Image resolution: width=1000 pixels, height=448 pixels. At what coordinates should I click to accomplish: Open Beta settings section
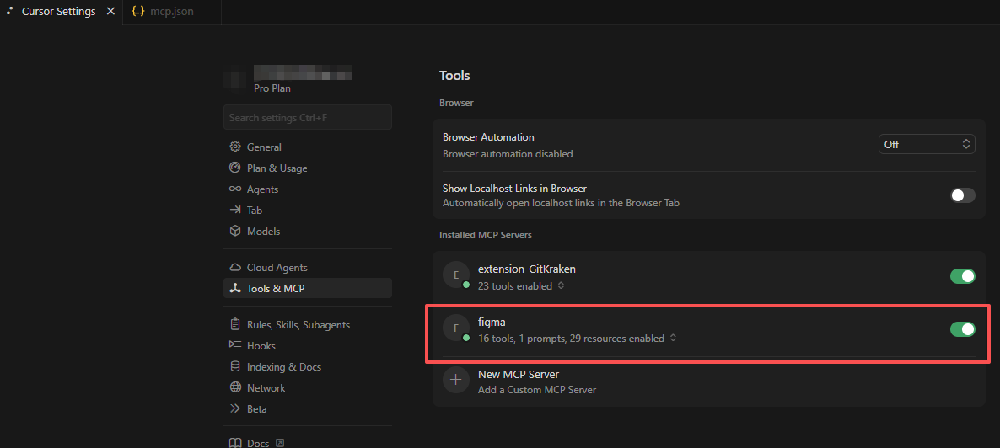point(308,409)
